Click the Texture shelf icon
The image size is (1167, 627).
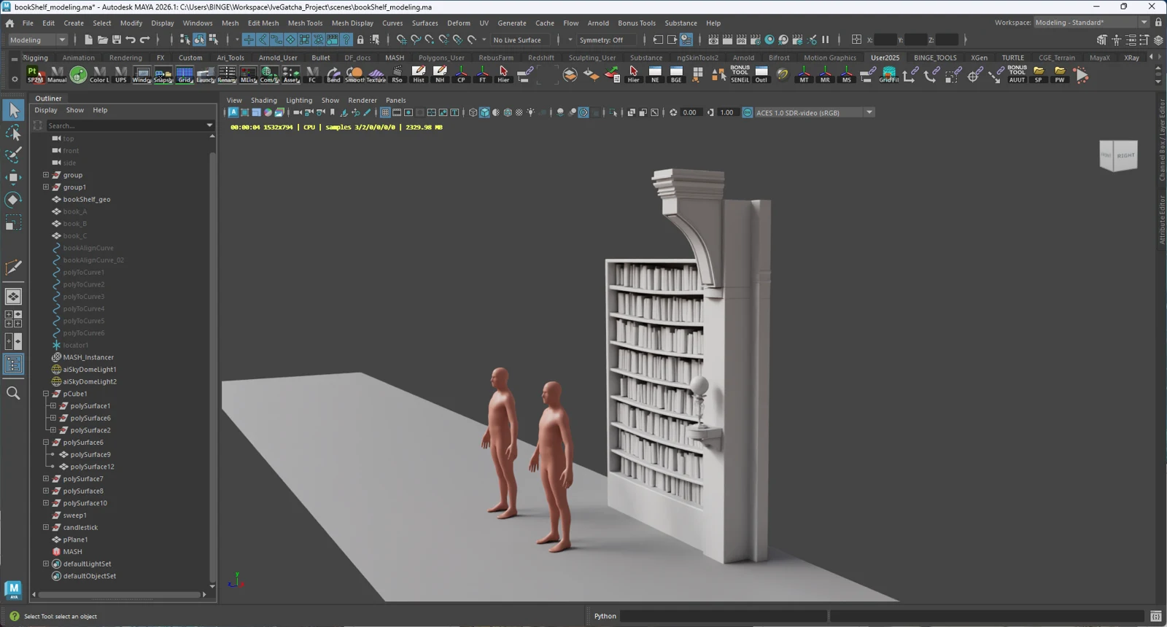tap(376, 74)
